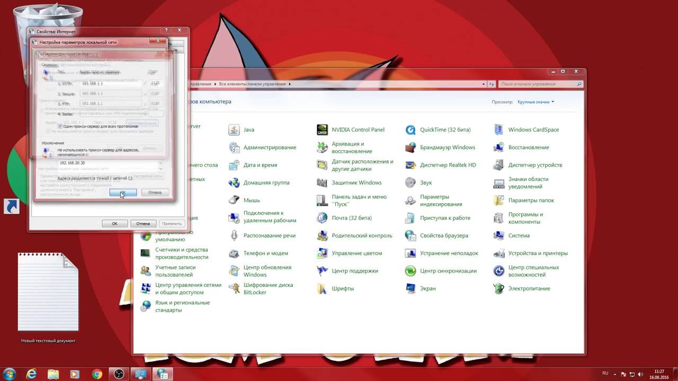678x381 pixels.
Task: Click Отмена in the proxy settings dialog
Action: [x=155, y=193]
